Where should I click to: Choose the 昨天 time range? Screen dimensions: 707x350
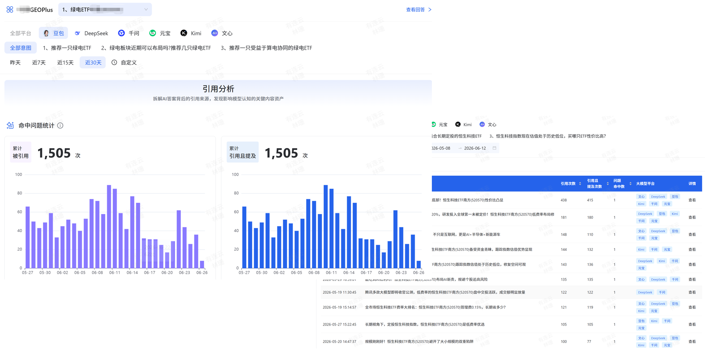(15, 62)
